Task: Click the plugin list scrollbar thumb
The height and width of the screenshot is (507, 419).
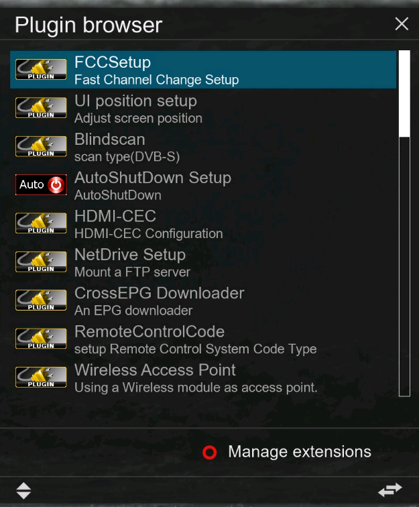Action: (x=404, y=94)
